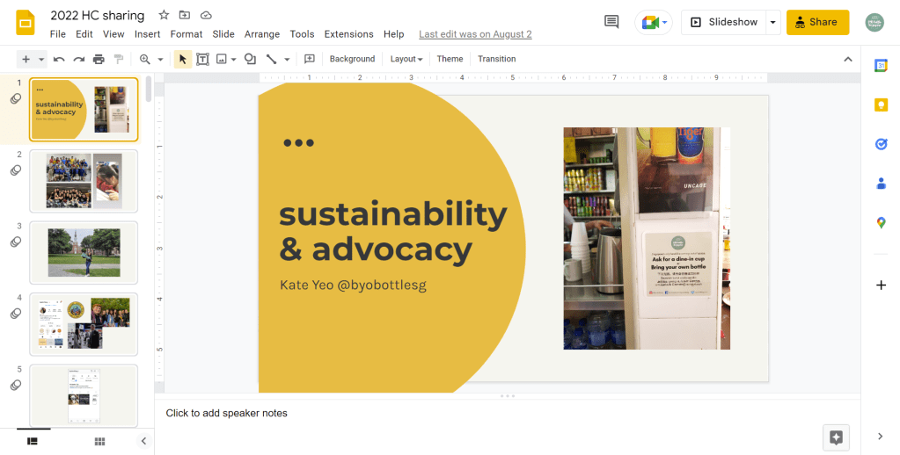Select slide 3 thumbnail with campus lawn

[x=84, y=252]
